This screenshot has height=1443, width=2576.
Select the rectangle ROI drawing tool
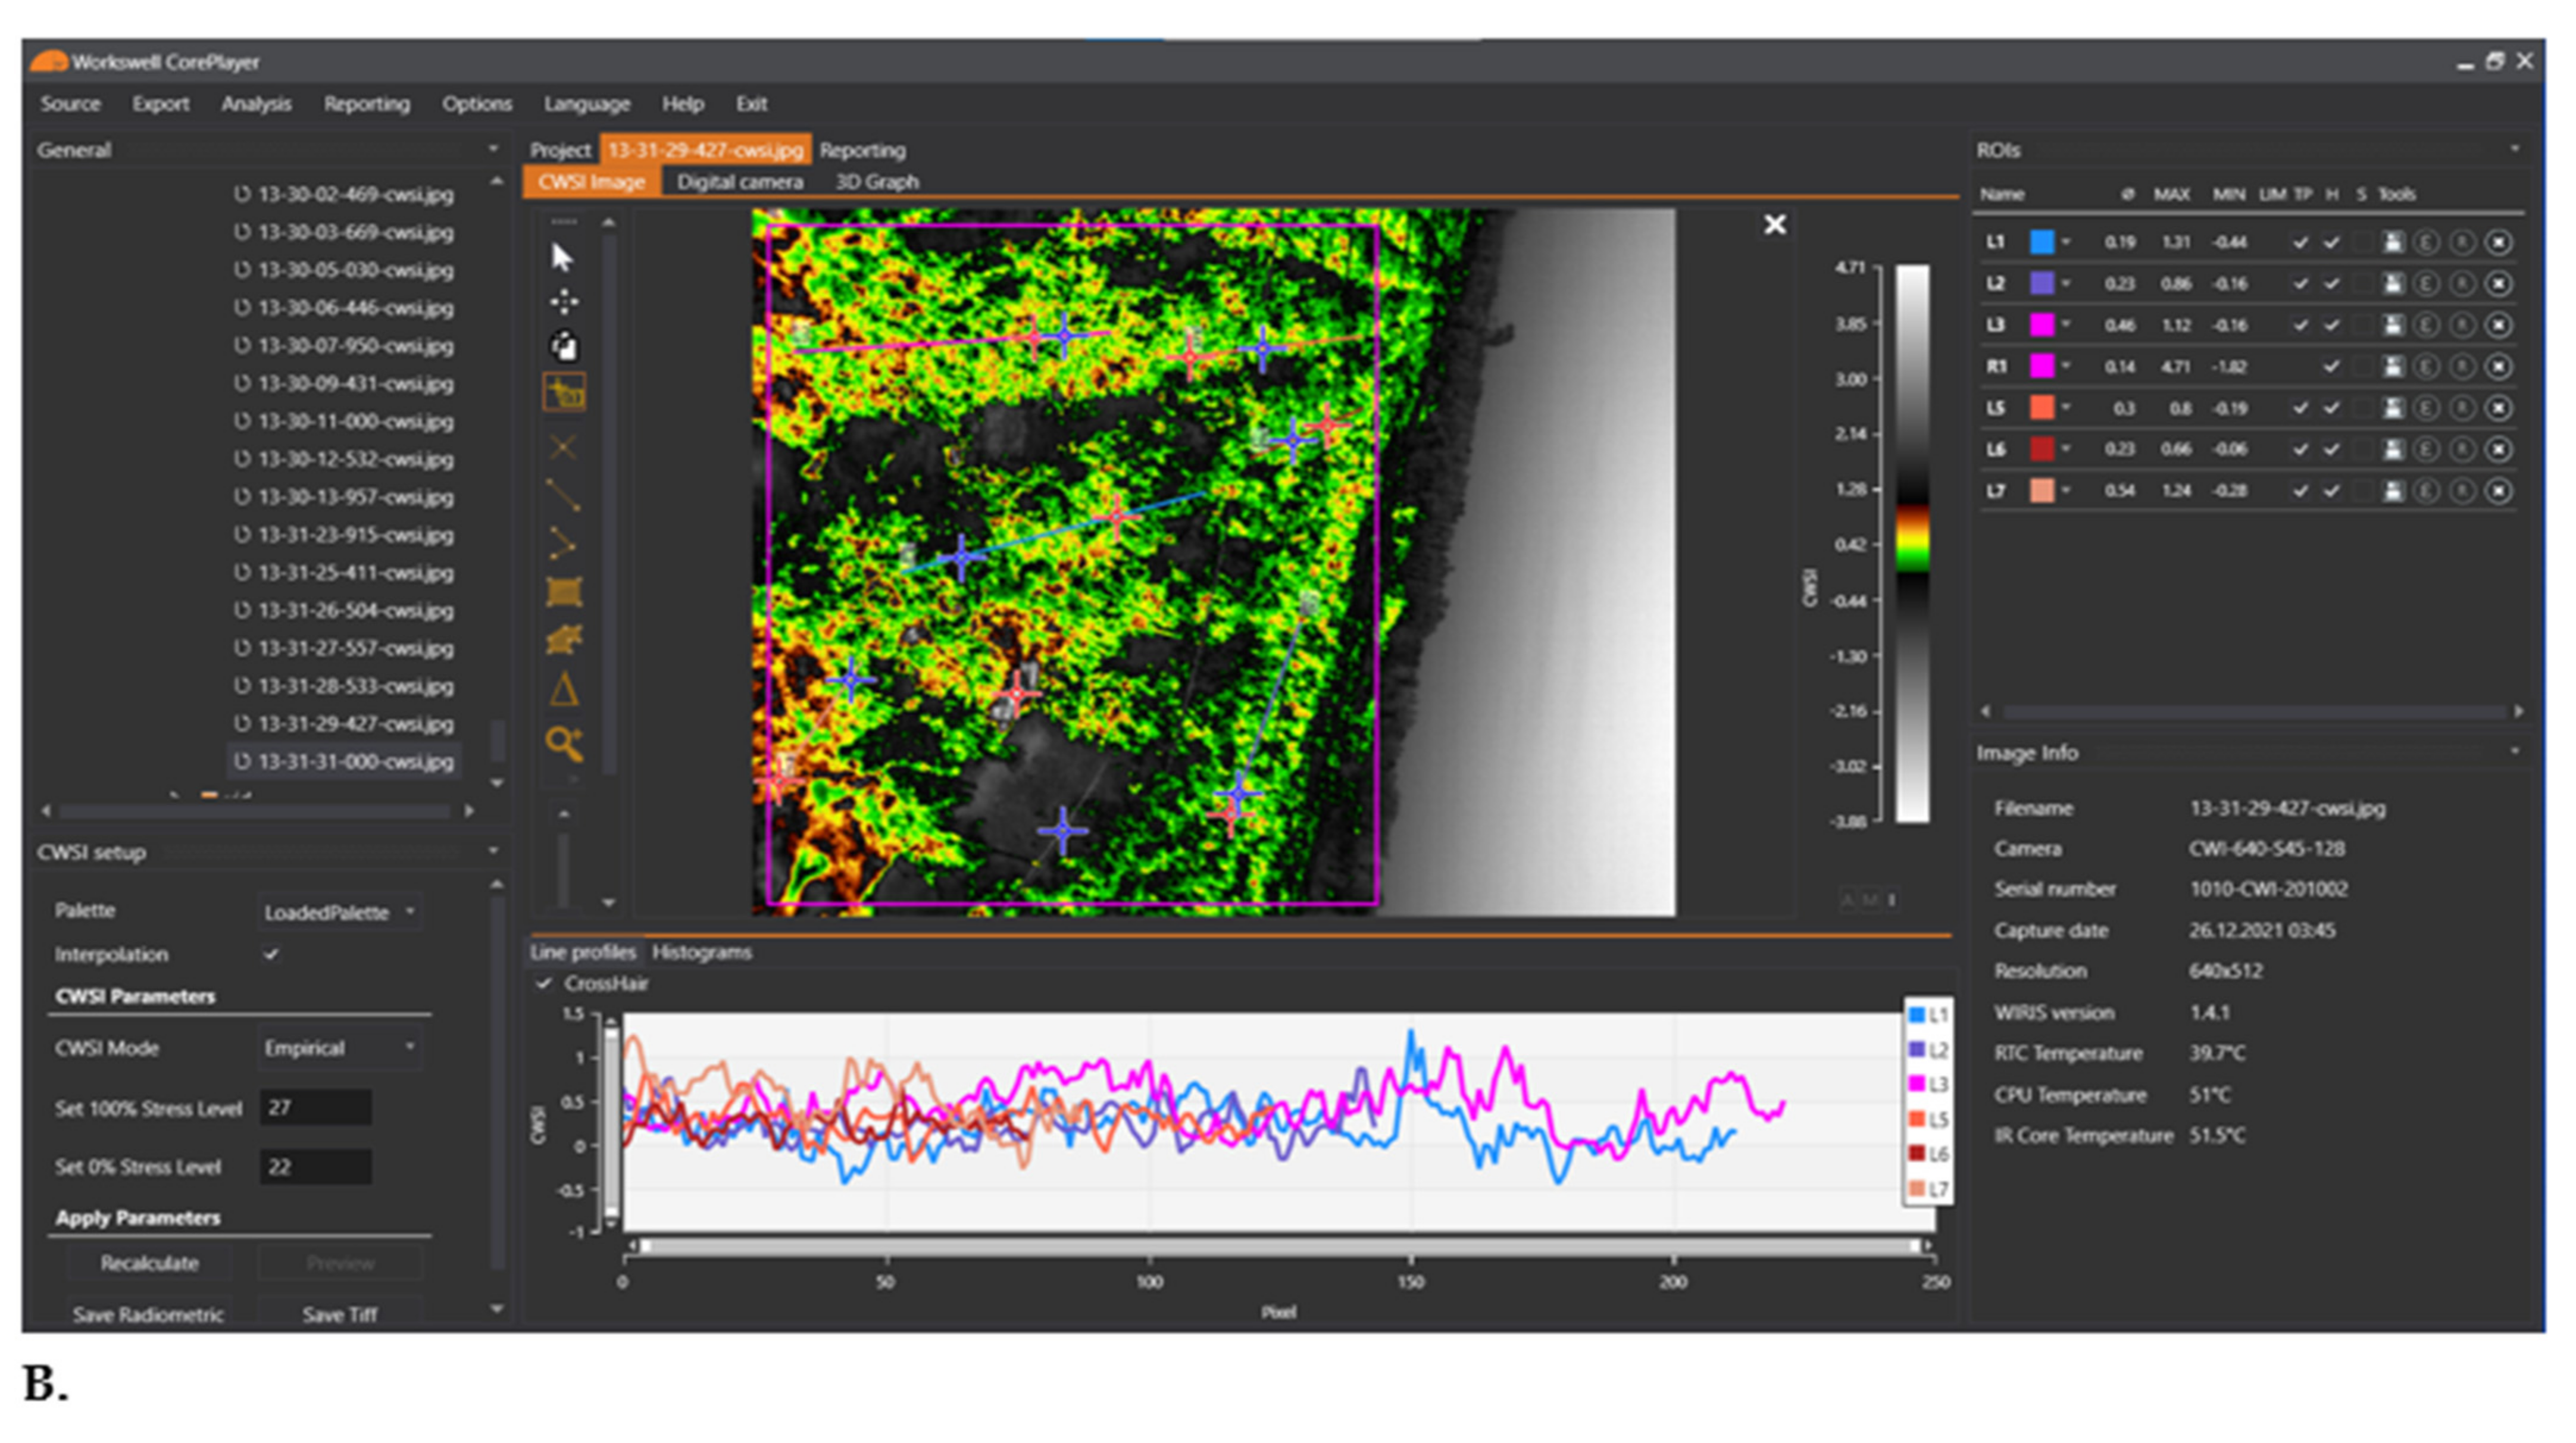[x=564, y=592]
